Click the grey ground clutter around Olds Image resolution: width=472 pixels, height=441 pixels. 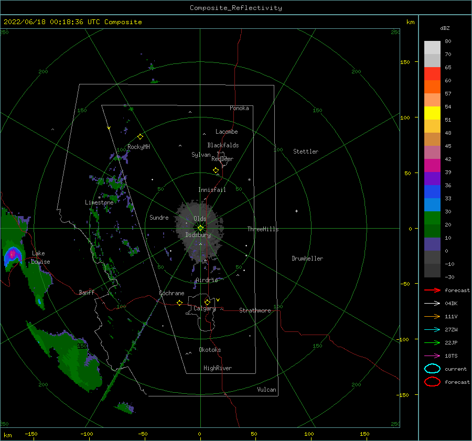pos(199,232)
